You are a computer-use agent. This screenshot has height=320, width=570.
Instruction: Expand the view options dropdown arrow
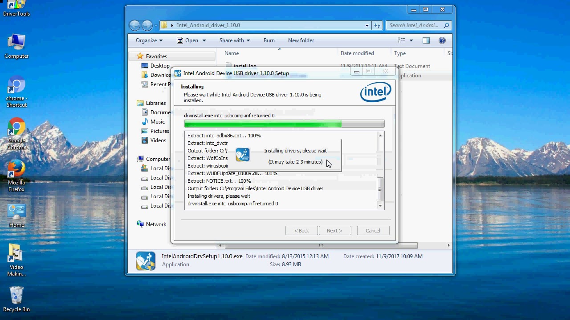[411, 40]
